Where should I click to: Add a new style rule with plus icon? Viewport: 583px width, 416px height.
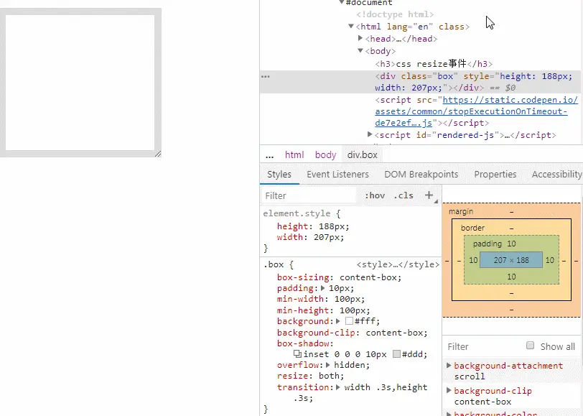(429, 195)
